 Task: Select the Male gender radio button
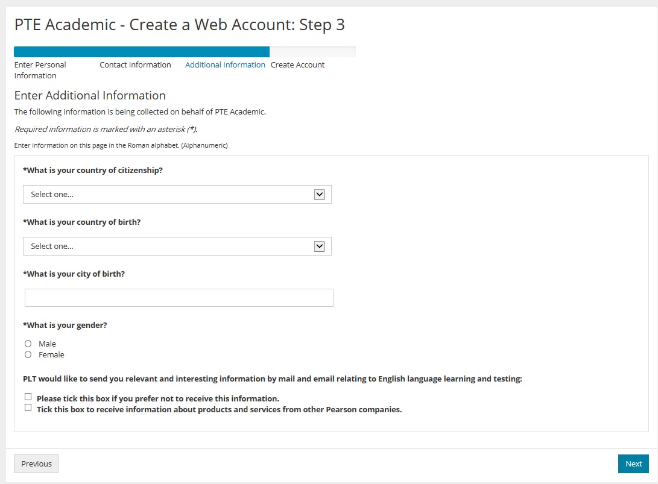click(28, 344)
